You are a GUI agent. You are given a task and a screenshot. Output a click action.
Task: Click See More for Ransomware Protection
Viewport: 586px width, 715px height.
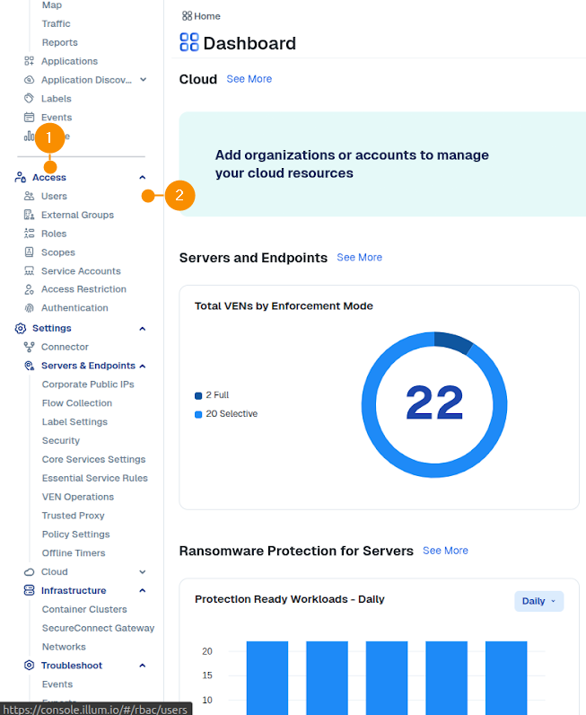pyautogui.click(x=445, y=551)
